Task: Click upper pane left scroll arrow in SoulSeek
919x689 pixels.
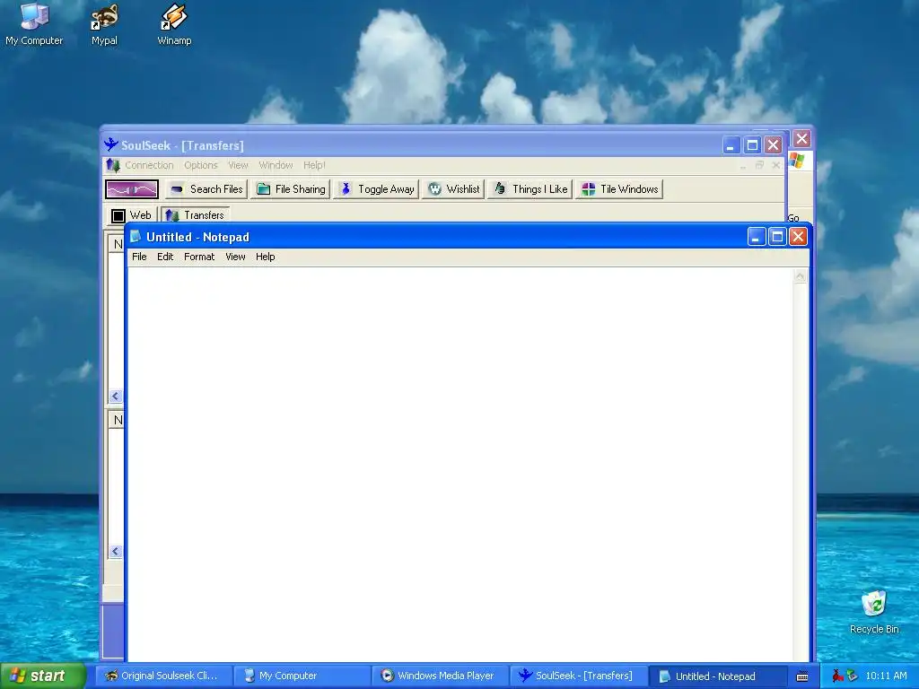Action: tap(116, 397)
